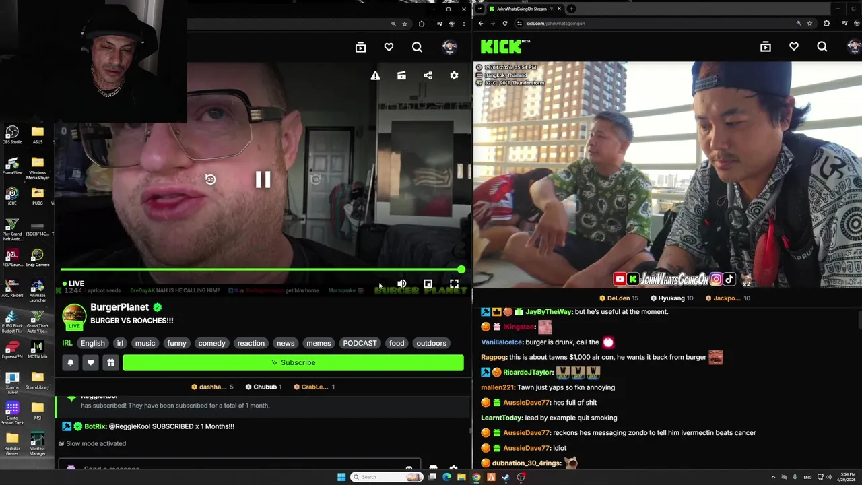The image size is (862, 485).
Task: Open browser three-dot menu in left window
Action: 463,24
